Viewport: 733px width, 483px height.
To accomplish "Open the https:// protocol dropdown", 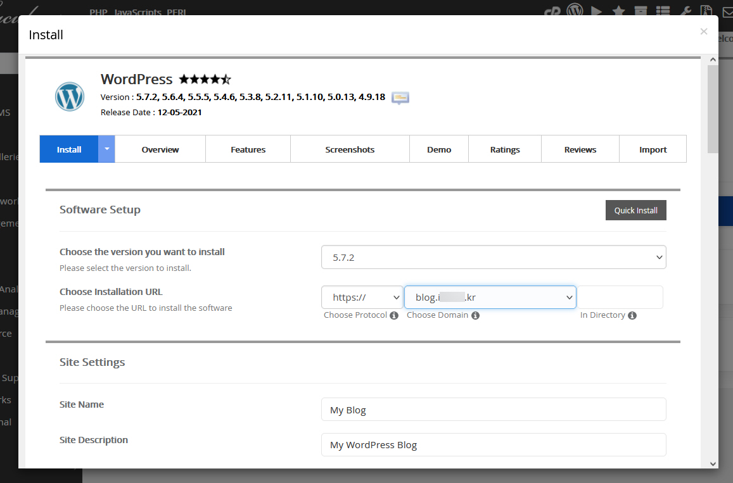I will tap(362, 297).
